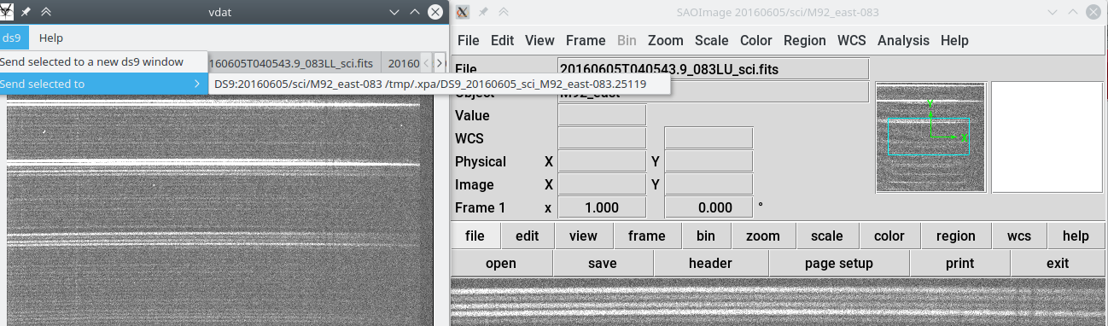Maximize the vdat window
The image size is (1108, 326).
414,13
